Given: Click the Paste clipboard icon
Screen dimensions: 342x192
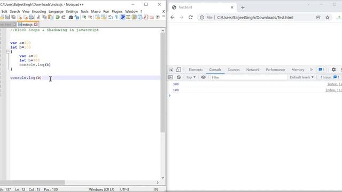Looking at the screenshot, I should (x=50, y=17).
